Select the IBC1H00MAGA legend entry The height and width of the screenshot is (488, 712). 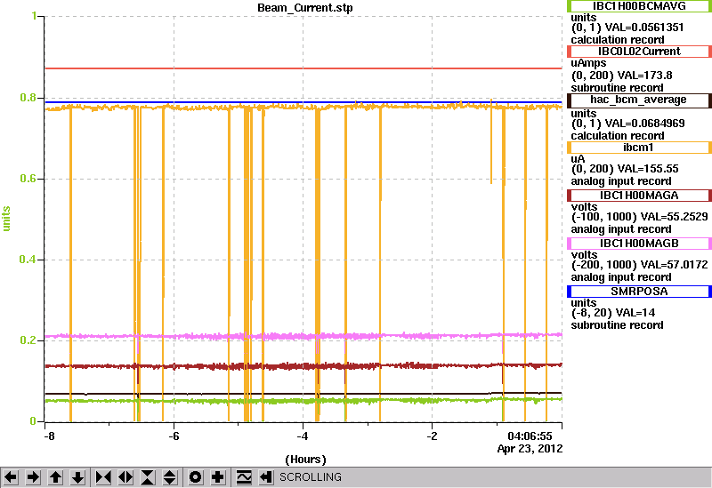(639, 196)
